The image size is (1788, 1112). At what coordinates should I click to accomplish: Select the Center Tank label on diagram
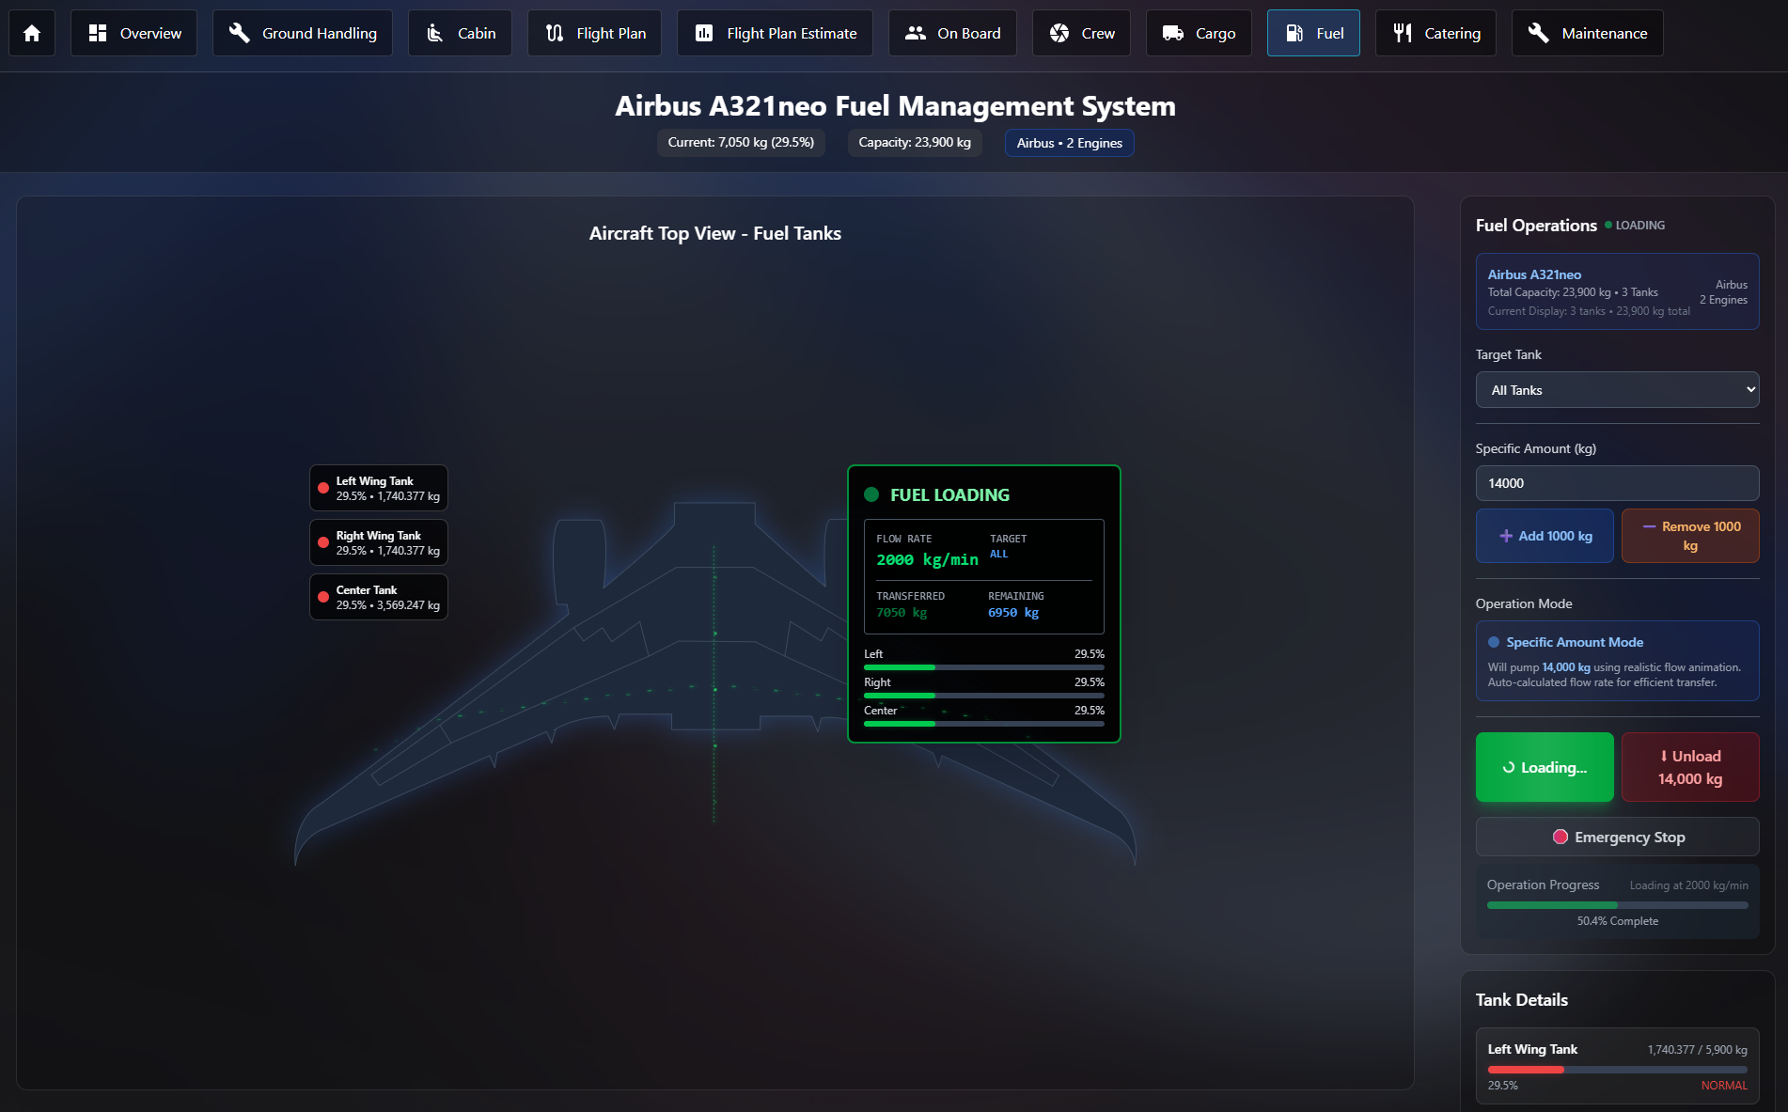coord(379,597)
